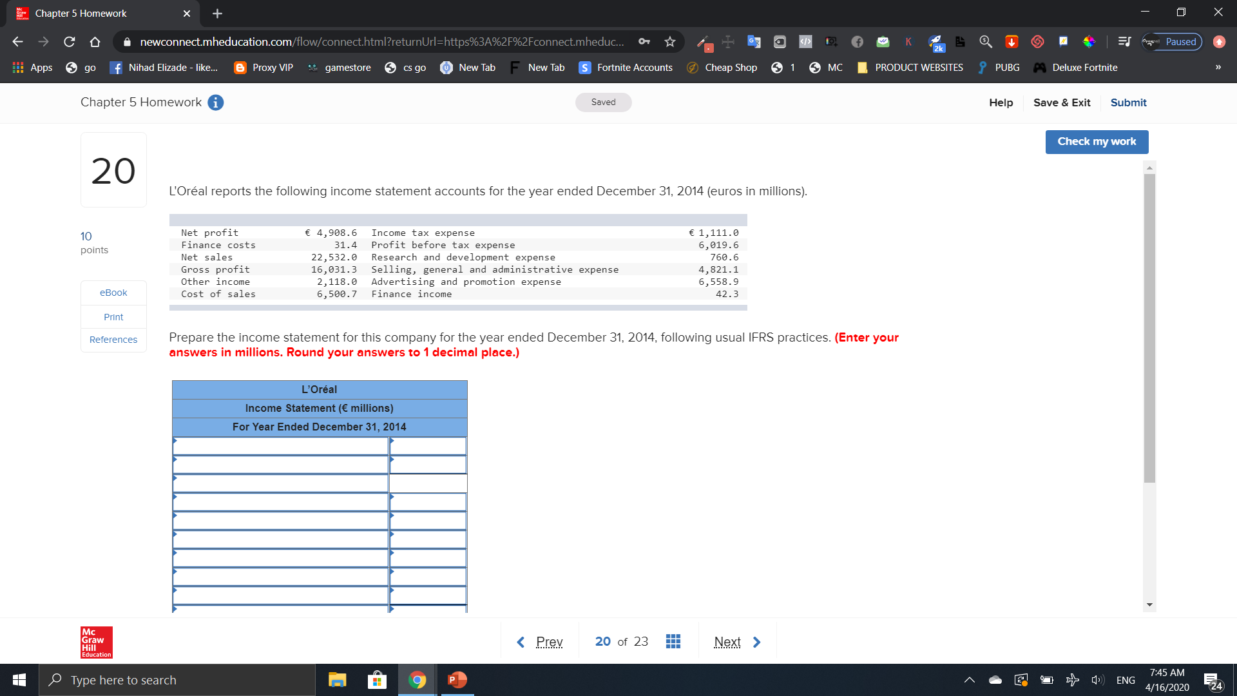Click the first row amount input field
1237x696 pixels.
click(x=428, y=446)
